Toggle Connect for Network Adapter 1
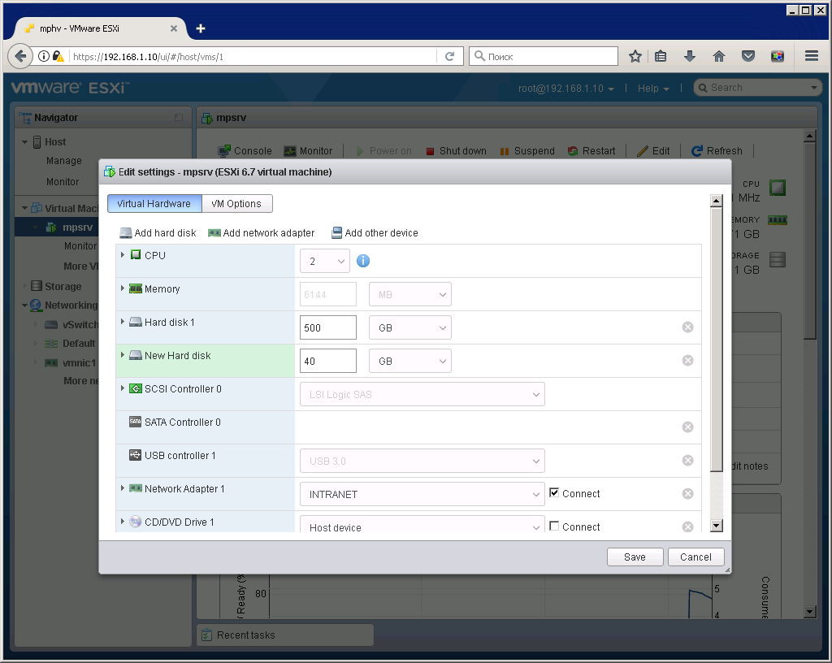The height and width of the screenshot is (663, 832). [554, 492]
